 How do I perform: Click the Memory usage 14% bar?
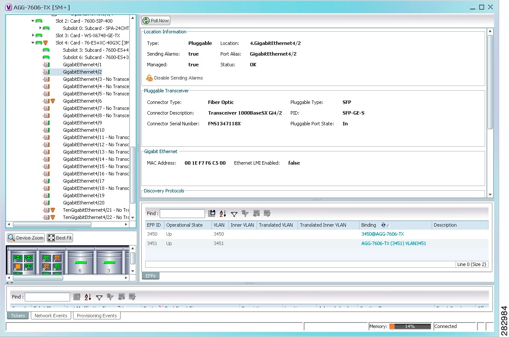point(410,326)
